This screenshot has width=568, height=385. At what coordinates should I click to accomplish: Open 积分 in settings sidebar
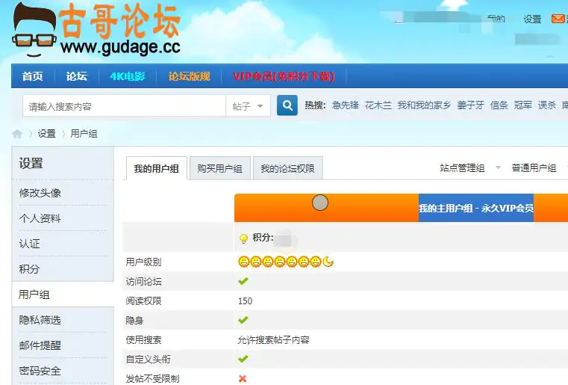pos(30,269)
